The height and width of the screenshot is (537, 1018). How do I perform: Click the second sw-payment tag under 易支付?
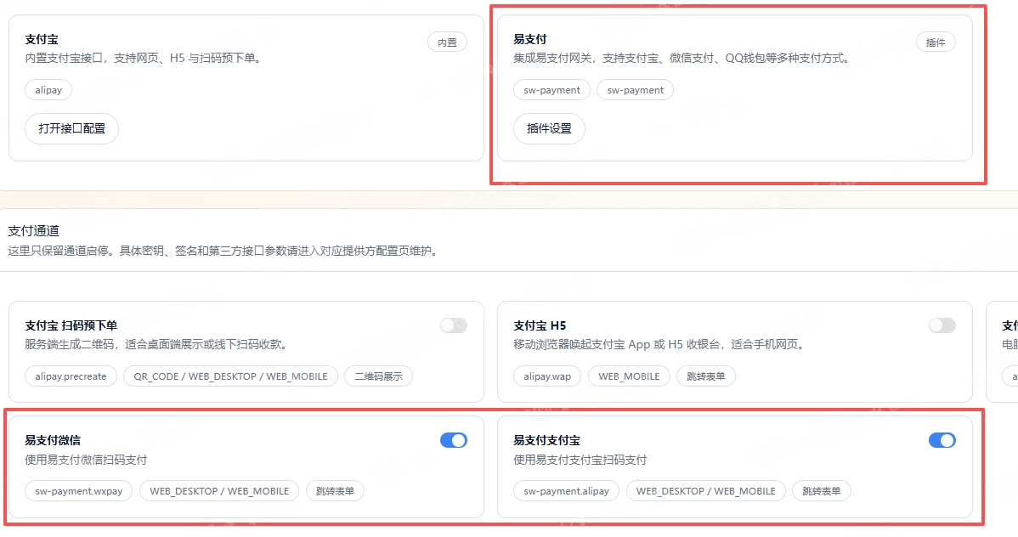pos(635,90)
